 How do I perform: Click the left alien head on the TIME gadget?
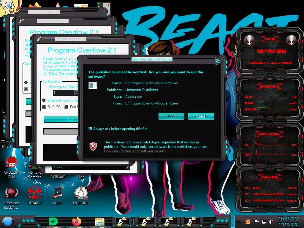(249, 40)
